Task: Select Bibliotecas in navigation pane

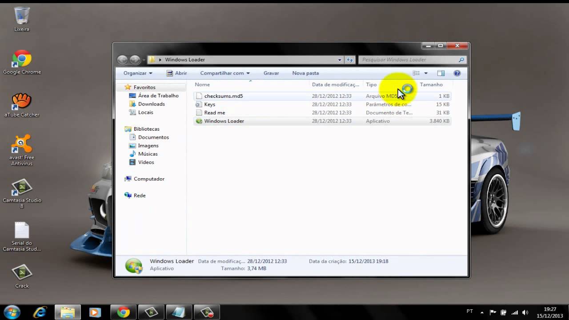Action: 146,129
